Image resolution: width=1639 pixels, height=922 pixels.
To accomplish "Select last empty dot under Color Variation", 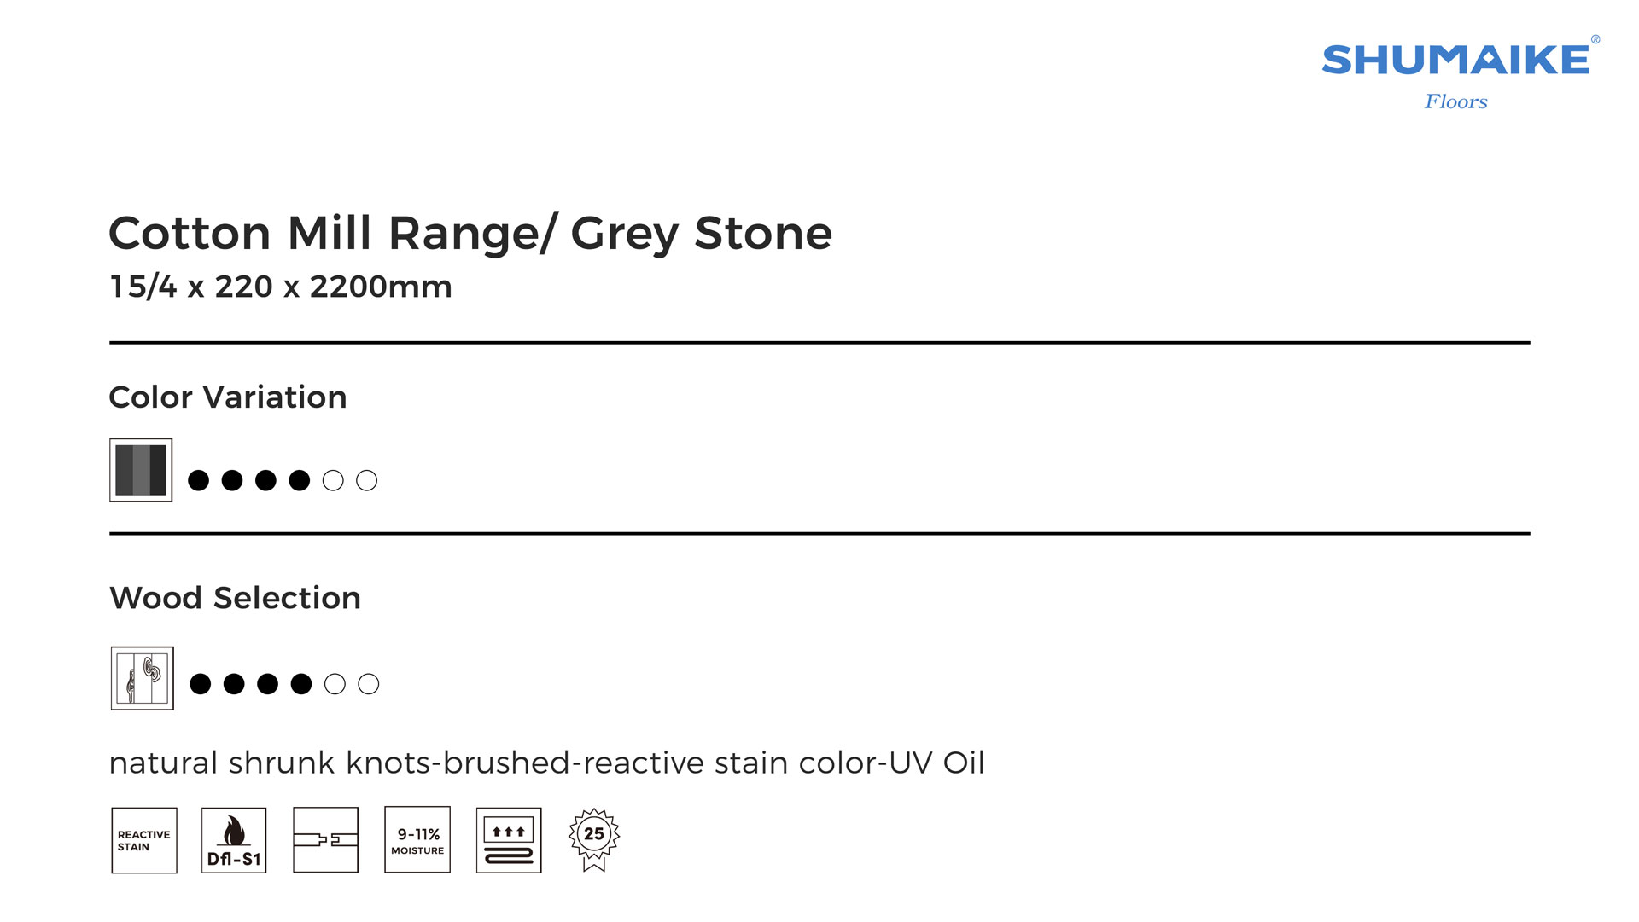I will tap(366, 481).
